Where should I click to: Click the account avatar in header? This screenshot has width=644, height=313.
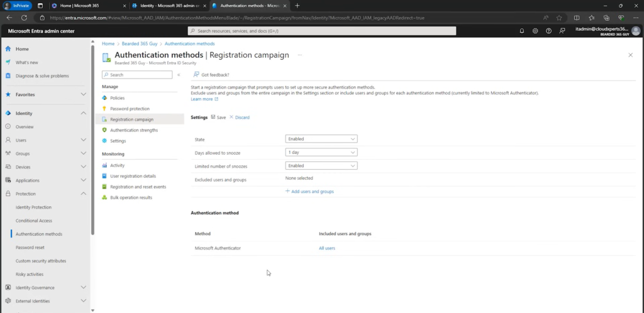tap(636, 31)
